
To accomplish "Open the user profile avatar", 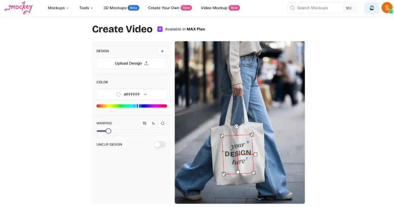I will (387, 8).
